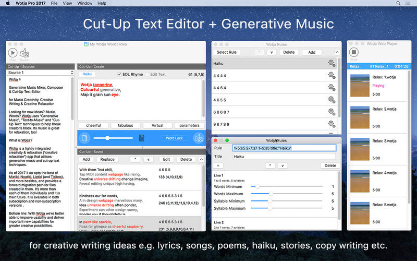417x261 pixels.
Task: Click the + button in rule editor
Action: click(218, 165)
